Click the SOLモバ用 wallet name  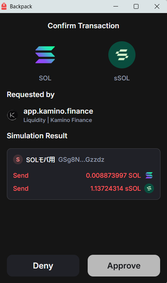[41, 160]
